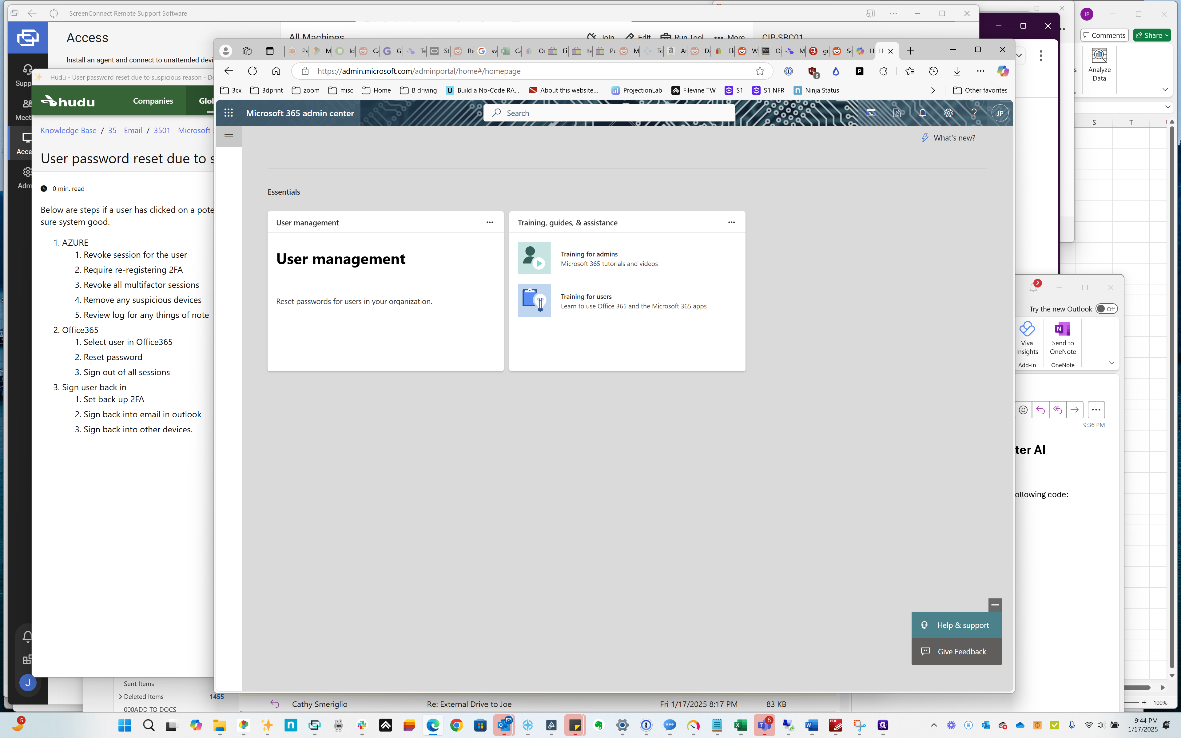1181x738 pixels.
Task: Open Training for users link
Action: (586, 296)
